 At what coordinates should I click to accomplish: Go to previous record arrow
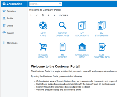click(x=48, y=15)
